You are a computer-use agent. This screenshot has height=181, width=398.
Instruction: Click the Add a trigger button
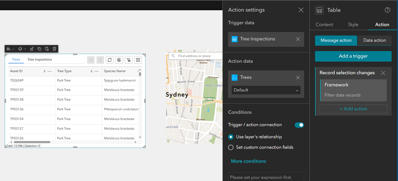(353, 56)
